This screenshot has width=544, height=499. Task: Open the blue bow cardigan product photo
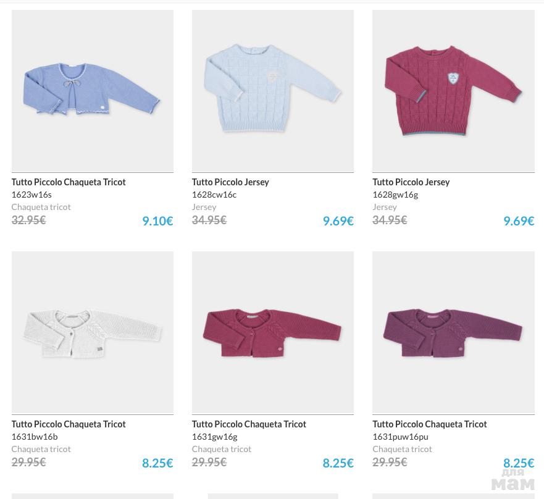click(92, 91)
